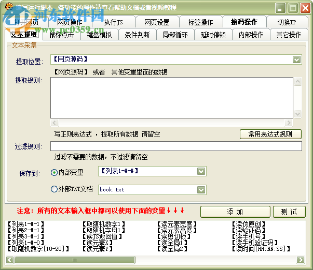This screenshot has width=313, height=270.
Task: Select variable 【读手机验证码】
Action: click(255, 243)
